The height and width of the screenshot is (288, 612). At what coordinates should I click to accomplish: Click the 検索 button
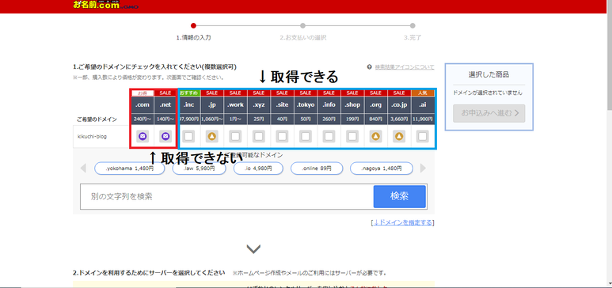pyautogui.click(x=399, y=196)
